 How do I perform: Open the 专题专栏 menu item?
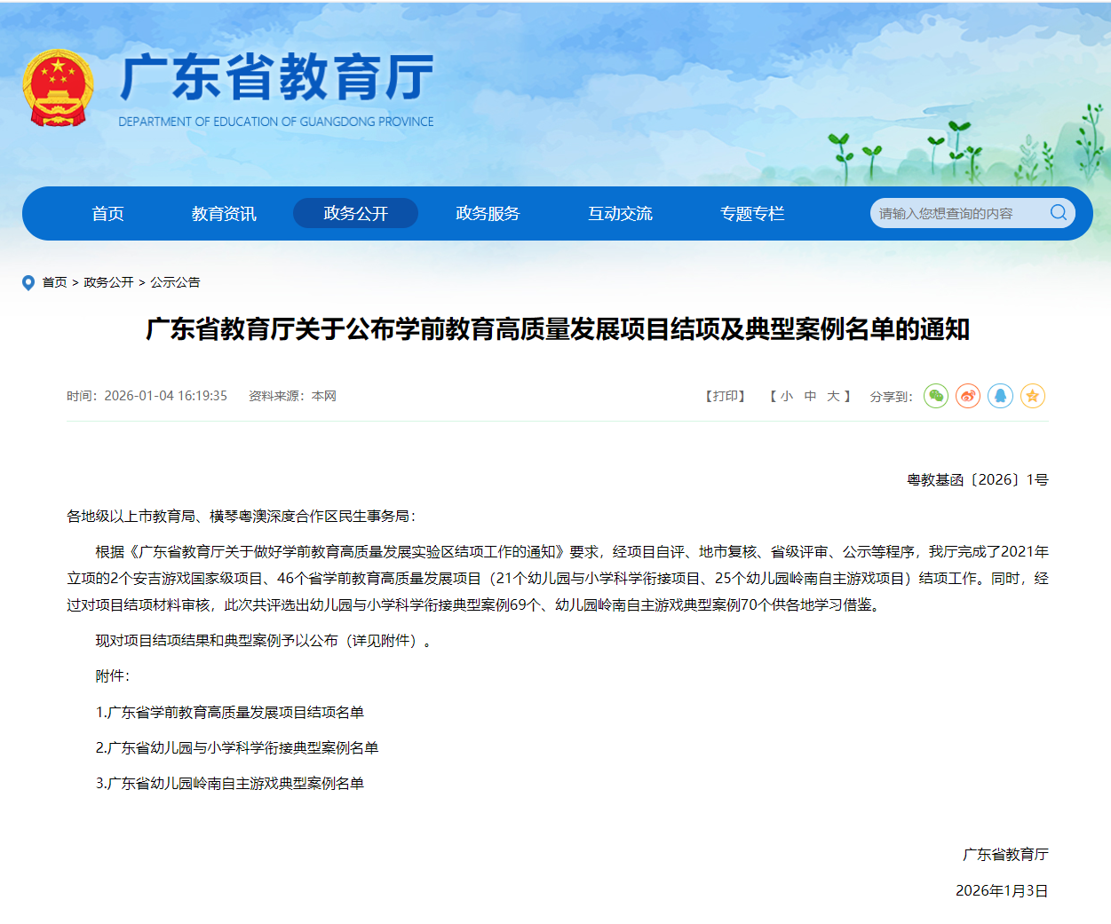(752, 214)
